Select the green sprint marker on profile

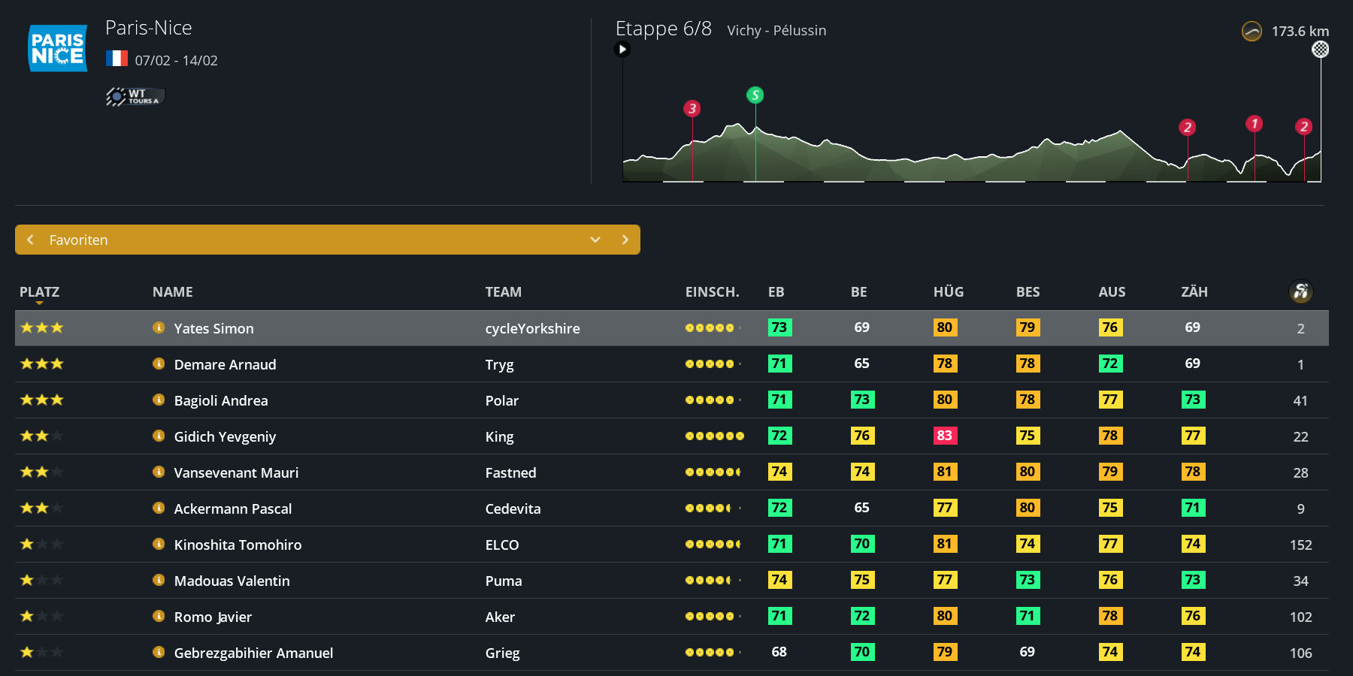coord(755,95)
